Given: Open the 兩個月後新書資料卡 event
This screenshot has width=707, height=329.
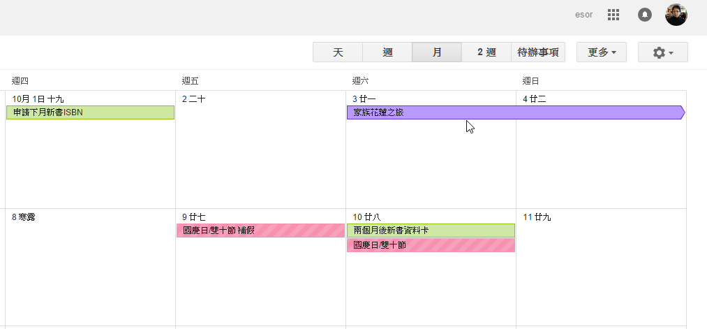Looking at the screenshot, I should (x=431, y=231).
